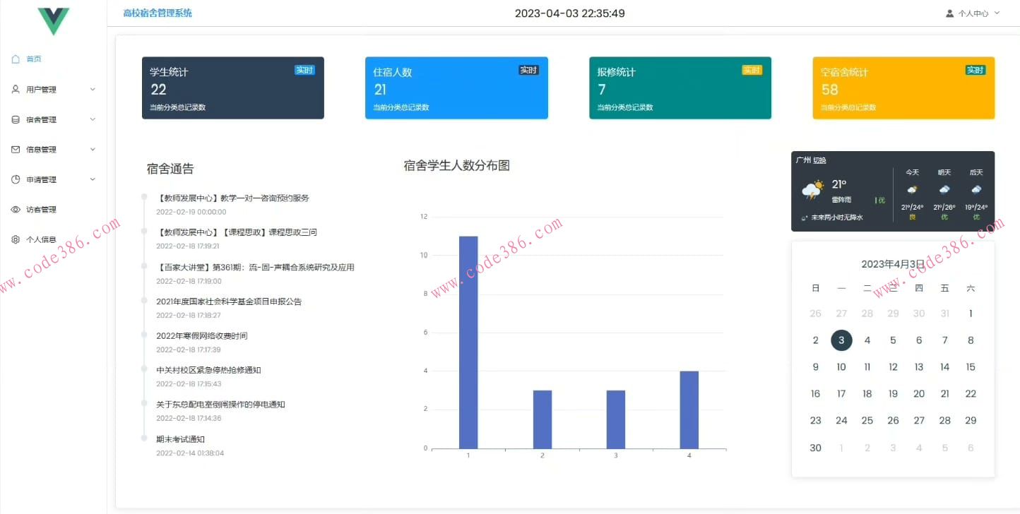Open 个人信息 via the gear icon

(x=17, y=239)
